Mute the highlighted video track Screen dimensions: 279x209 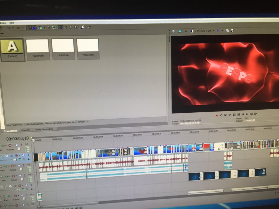pyautogui.click(x=23, y=155)
